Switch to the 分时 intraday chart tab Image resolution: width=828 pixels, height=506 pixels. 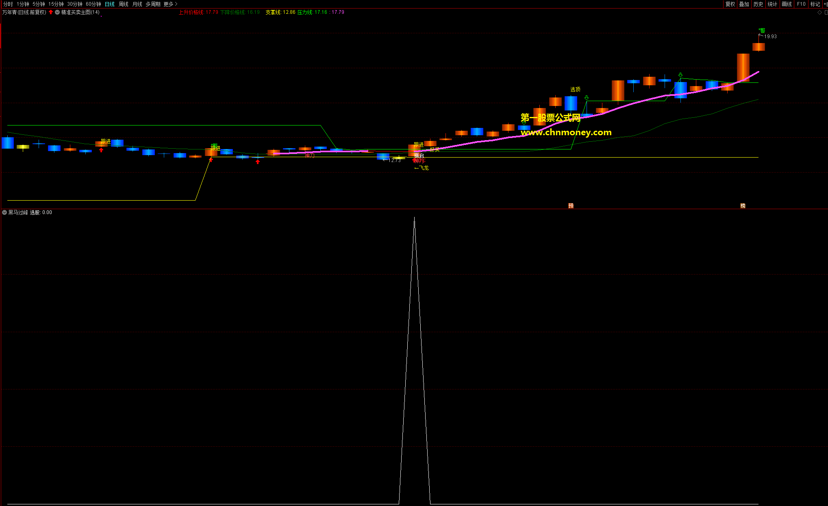point(8,4)
